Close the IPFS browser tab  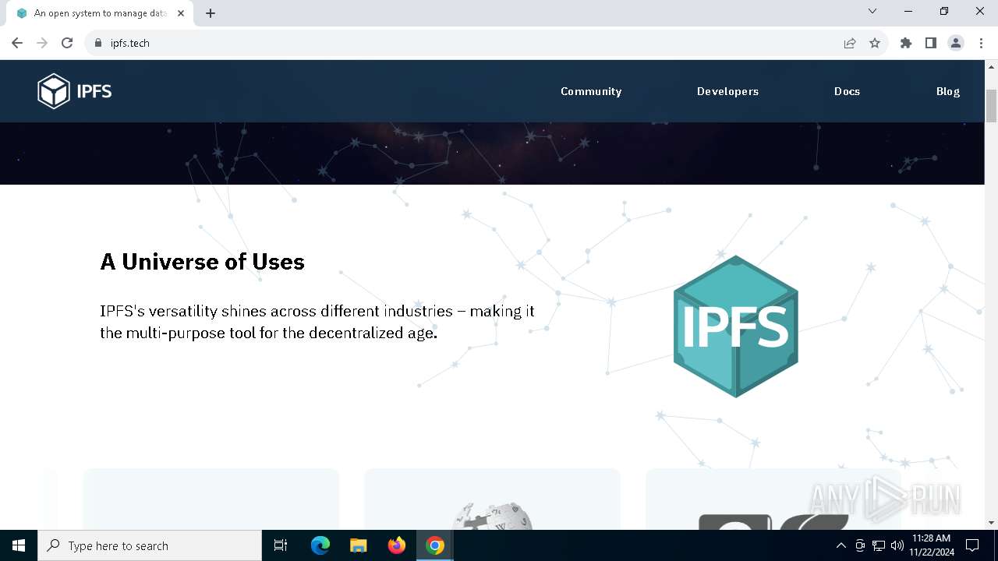pos(180,13)
